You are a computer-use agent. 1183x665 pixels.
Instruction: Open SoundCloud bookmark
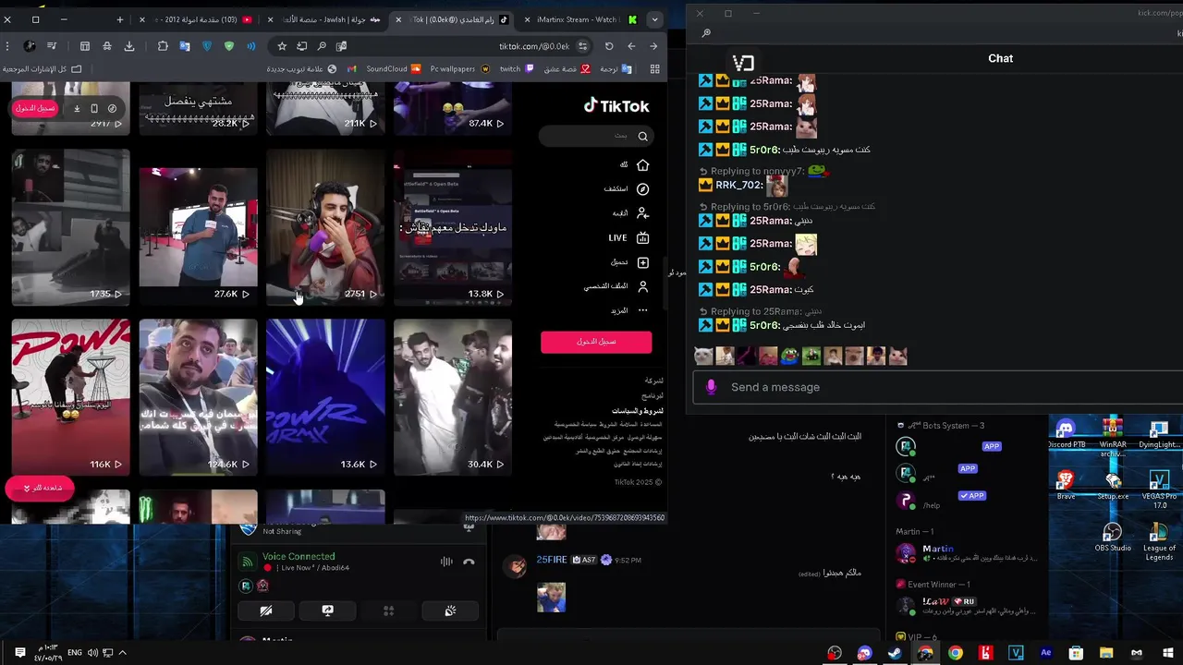(393, 69)
